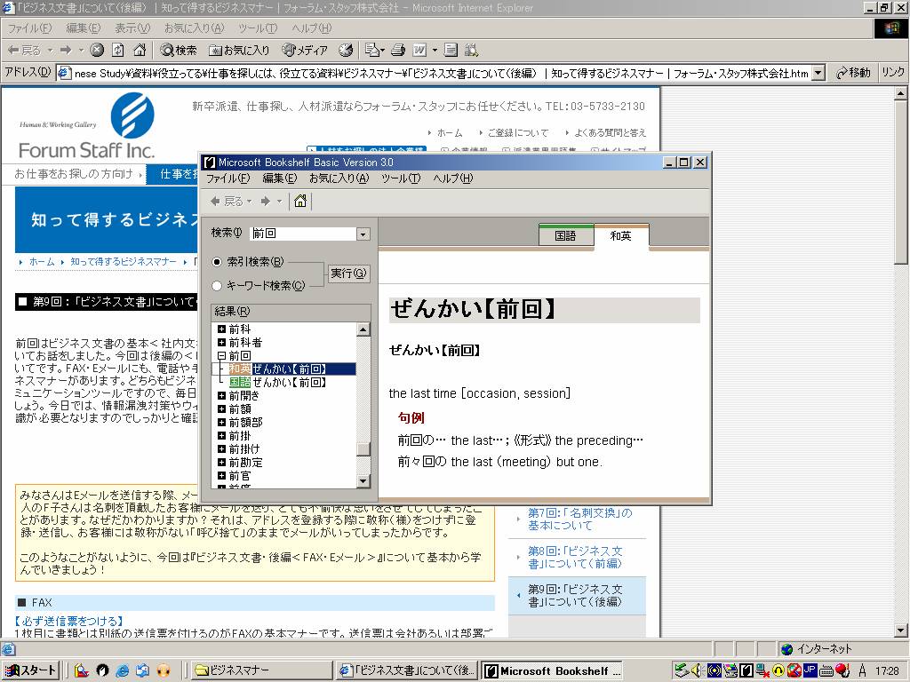Click Forum Staff Inc. logo
The width and height of the screenshot is (910, 682).
[87, 128]
